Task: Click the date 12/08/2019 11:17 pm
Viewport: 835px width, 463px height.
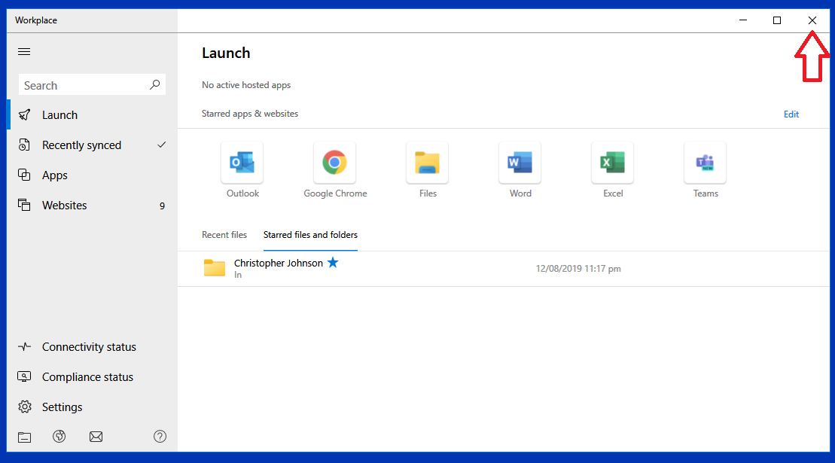Action: pyautogui.click(x=578, y=269)
